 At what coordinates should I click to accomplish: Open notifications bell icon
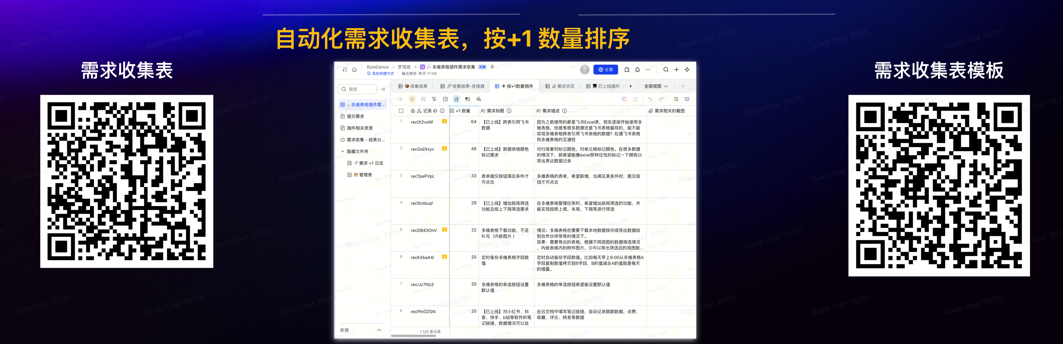pos(637,70)
